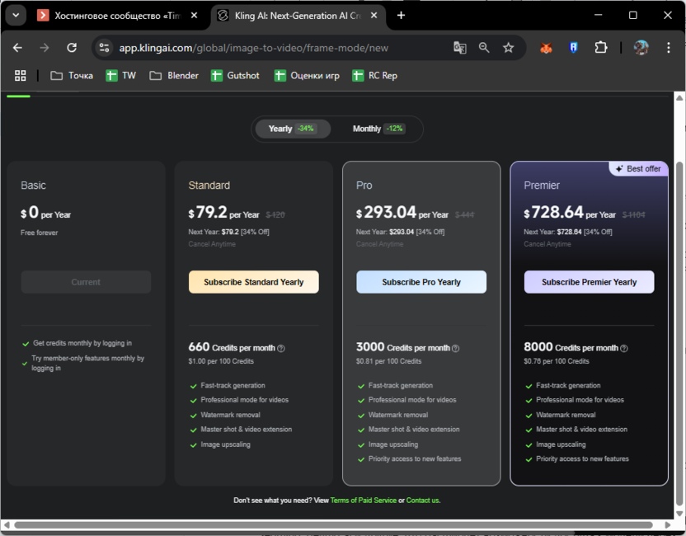This screenshot has width=686, height=536.
Task: Bookmark this page with the star icon
Action: click(x=509, y=48)
